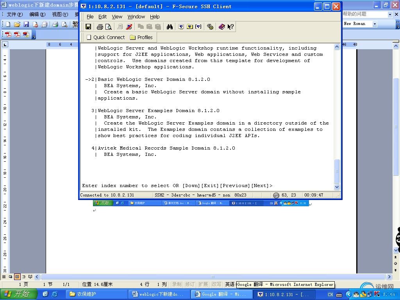The image size is (400, 300).
Task: Click the context help arrow-question icon
Action: [x=230, y=27]
